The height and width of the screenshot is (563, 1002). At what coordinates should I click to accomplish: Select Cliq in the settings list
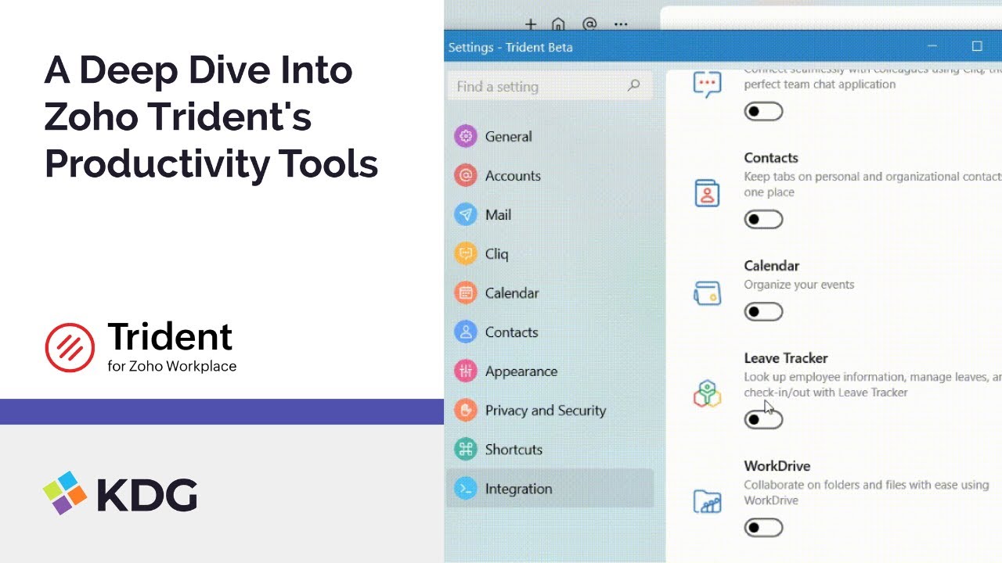[x=550, y=253]
